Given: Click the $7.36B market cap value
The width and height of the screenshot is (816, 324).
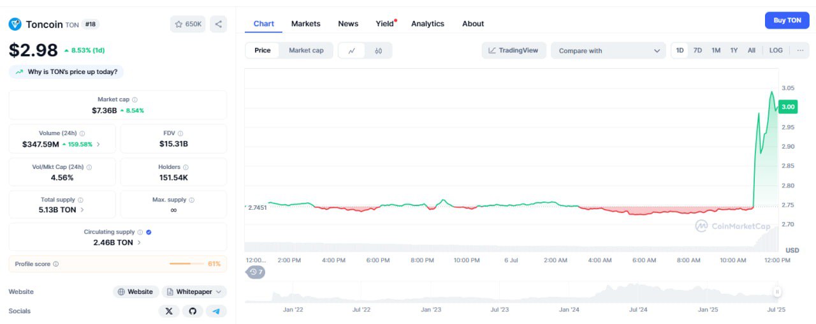Looking at the screenshot, I should click(105, 110).
